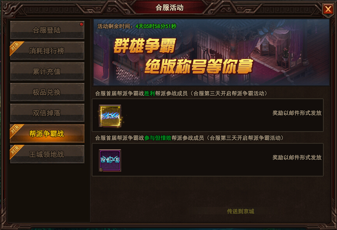Switch to the 消耗排行榜 tab
The height and width of the screenshot is (230, 337).
click(x=47, y=50)
